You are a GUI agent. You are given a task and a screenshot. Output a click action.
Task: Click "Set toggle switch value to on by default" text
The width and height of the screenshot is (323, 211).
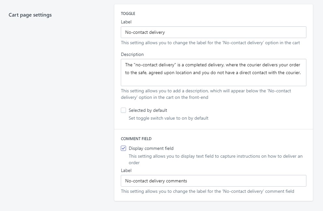(169, 118)
